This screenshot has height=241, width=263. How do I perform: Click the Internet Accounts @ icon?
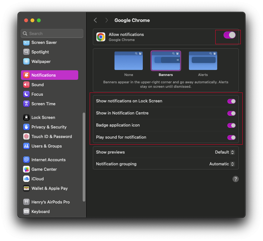26,160
